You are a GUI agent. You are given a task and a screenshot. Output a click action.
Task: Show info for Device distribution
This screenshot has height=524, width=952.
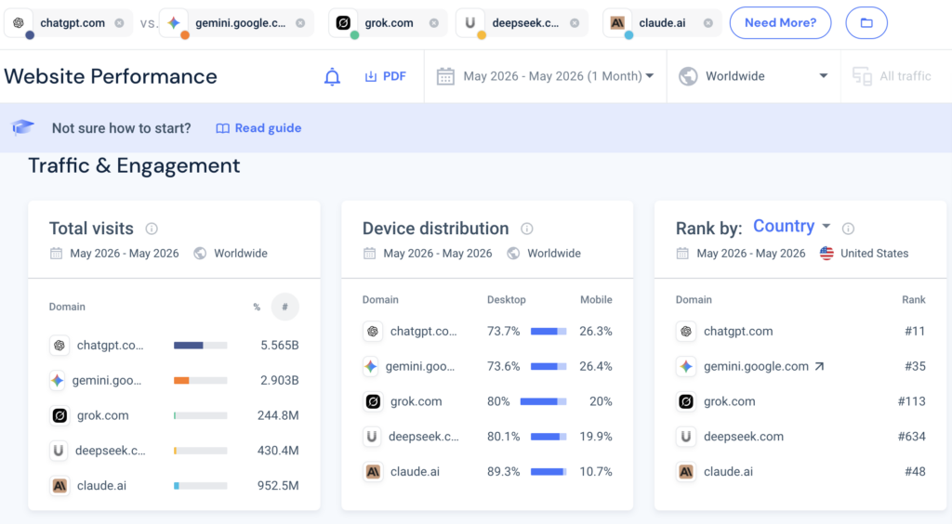pyautogui.click(x=526, y=229)
